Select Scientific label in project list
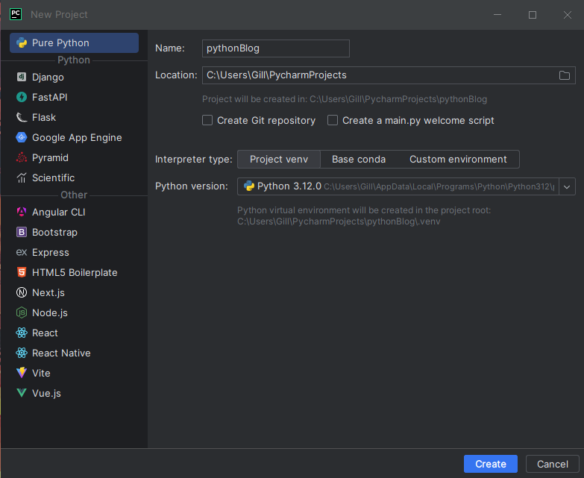 pyautogui.click(x=53, y=177)
